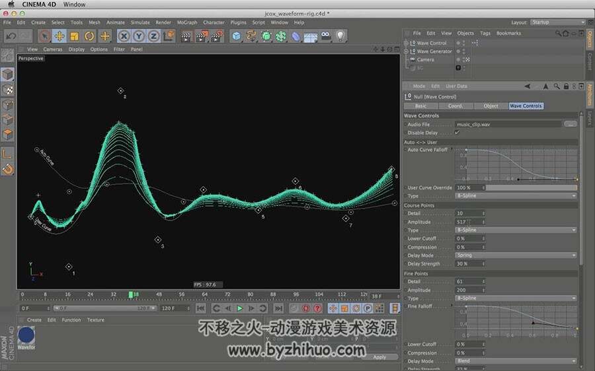This screenshot has width=595, height=371.
Task: Play the animation forward
Action: click(239, 308)
